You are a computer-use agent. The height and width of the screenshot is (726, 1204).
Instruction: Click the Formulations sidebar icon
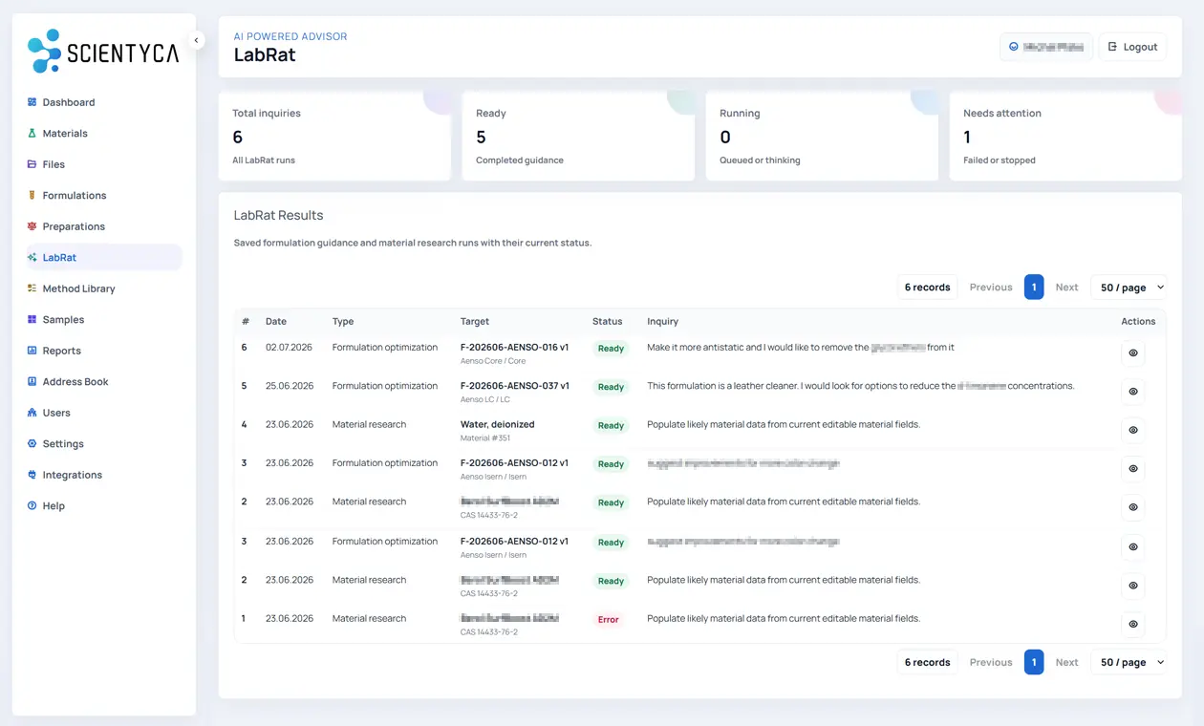click(32, 196)
